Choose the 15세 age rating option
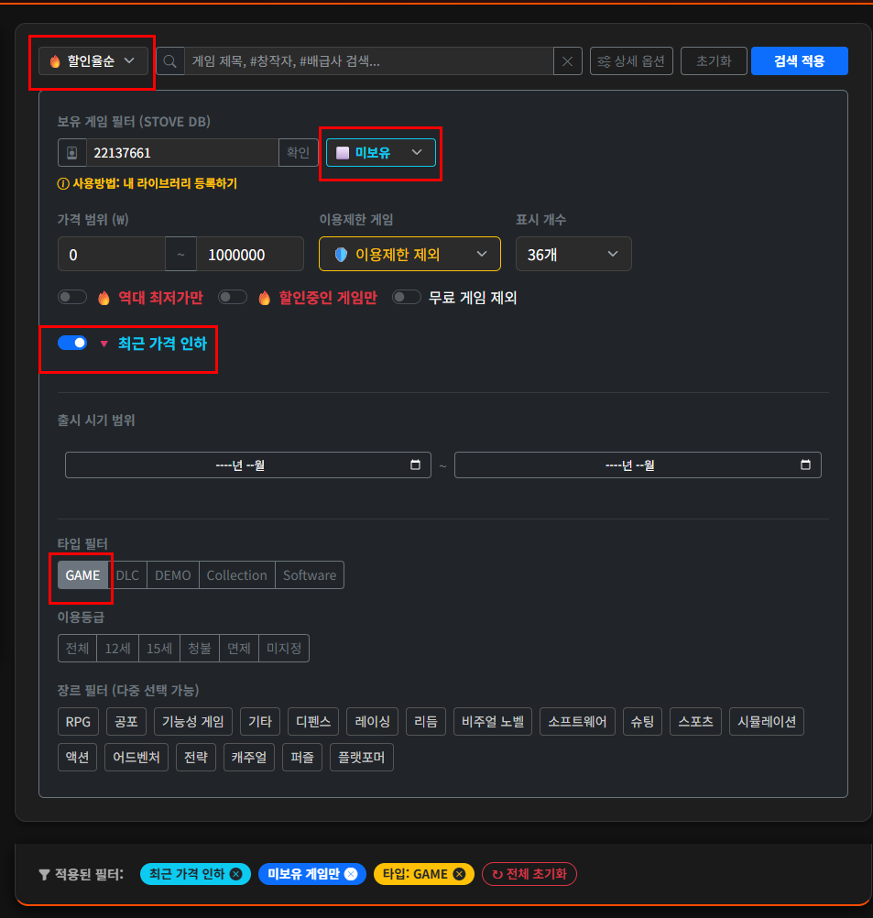Viewport: 873px width, 918px height. [x=159, y=649]
